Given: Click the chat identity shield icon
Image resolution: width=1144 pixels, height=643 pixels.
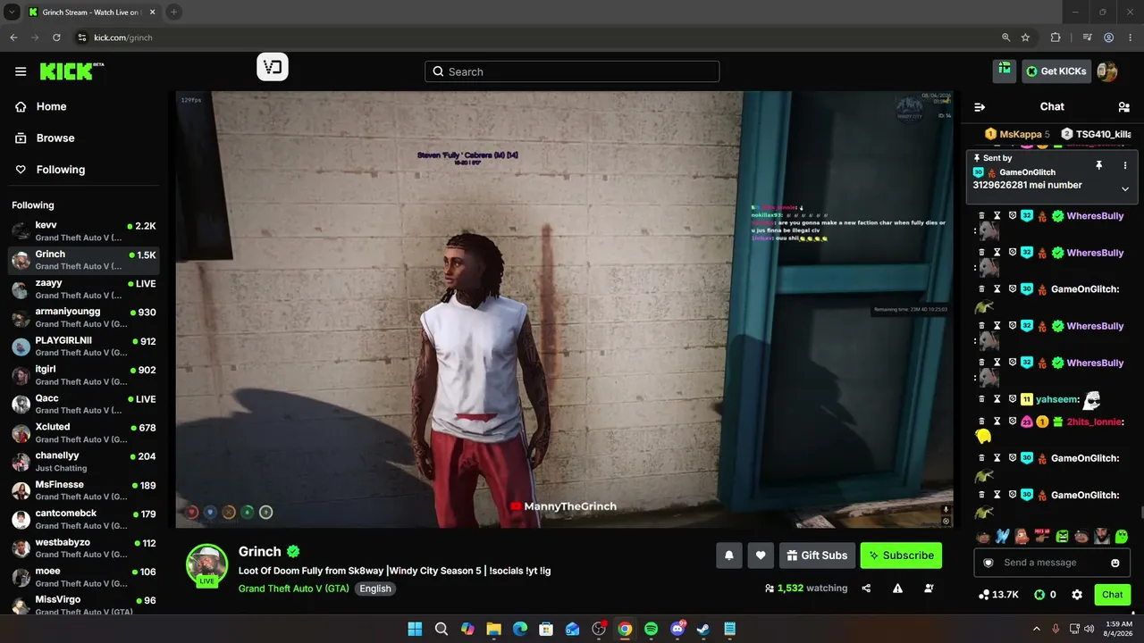Looking at the screenshot, I should tap(988, 563).
